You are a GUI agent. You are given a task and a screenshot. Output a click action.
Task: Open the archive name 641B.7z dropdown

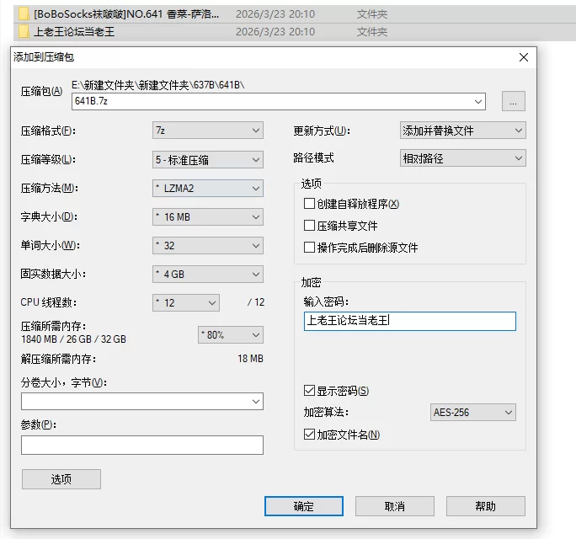pyautogui.click(x=478, y=101)
